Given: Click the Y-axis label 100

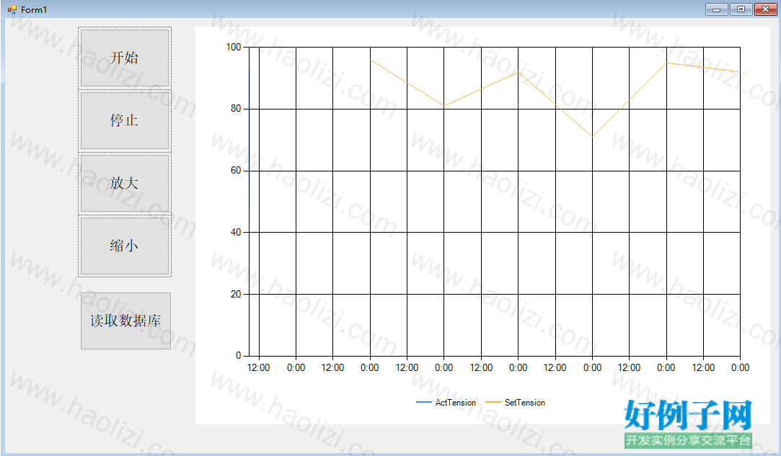Looking at the screenshot, I should click(234, 47).
